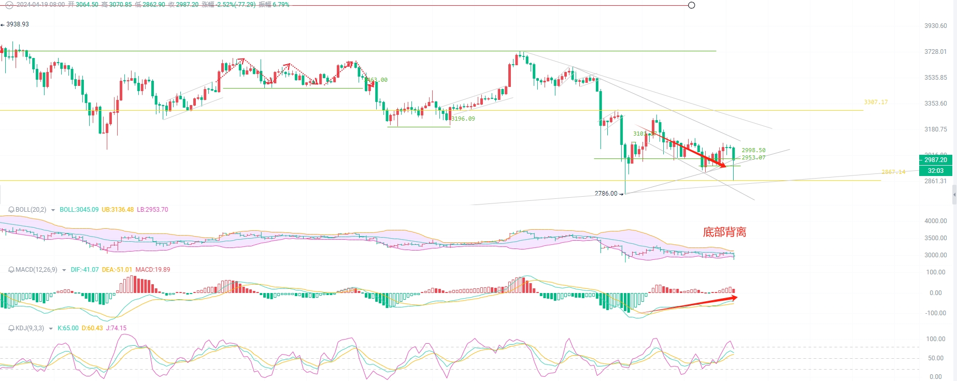Click the D:60.43 value
This screenshot has height=381, width=957.
click(92, 328)
